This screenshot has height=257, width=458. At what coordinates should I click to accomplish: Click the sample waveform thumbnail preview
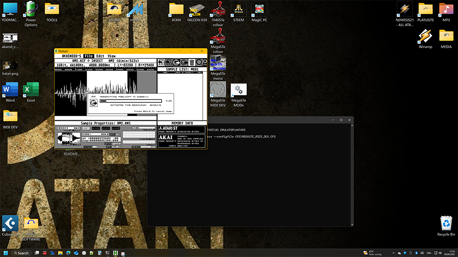pyautogui.click(x=68, y=138)
